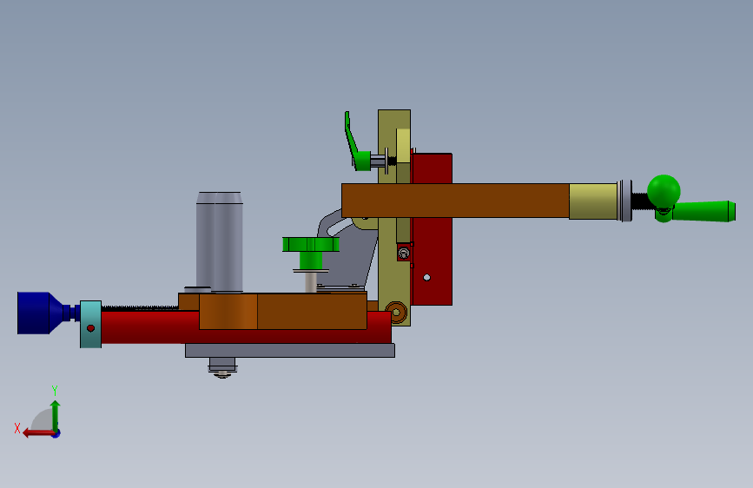Select the gray base plate under the red rail
The height and width of the screenshot is (488, 753).
(290, 351)
